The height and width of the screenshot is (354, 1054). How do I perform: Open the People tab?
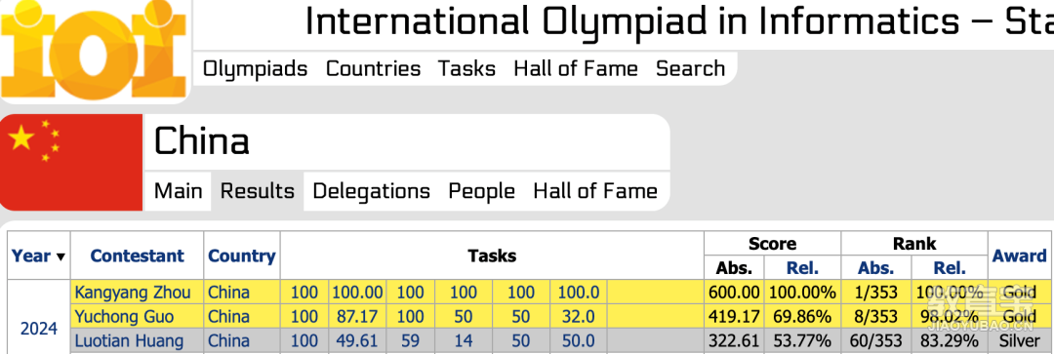[481, 191]
